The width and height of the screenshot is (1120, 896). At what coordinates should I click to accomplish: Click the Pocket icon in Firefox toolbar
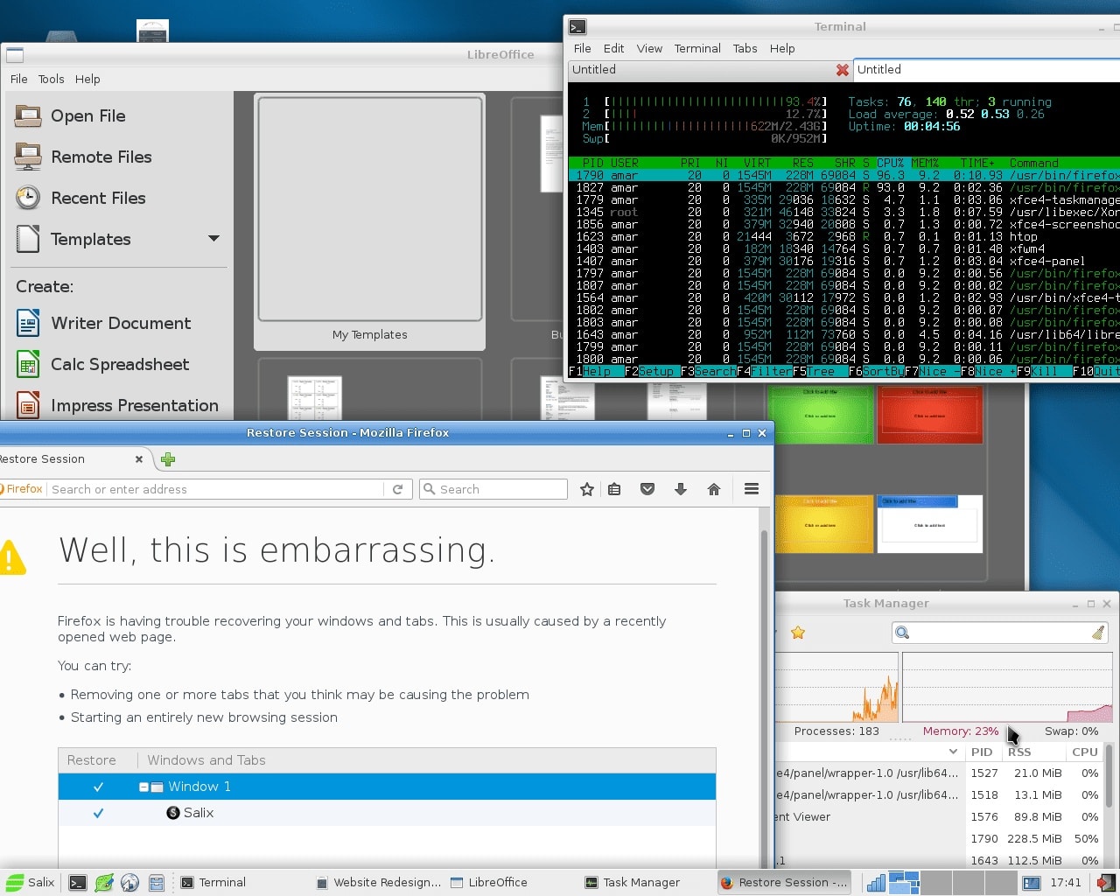(x=647, y=490)
